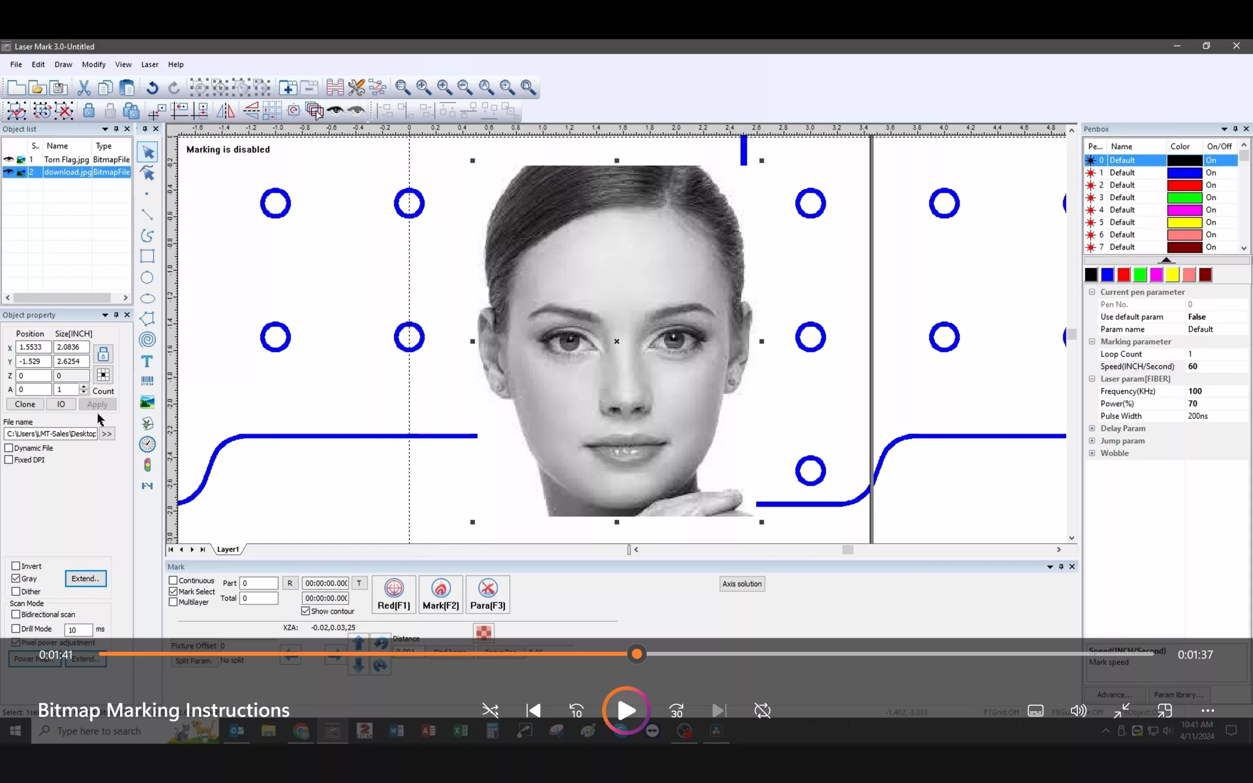Open the Laser menu
Image resolution: width=1253 pixels, height=783 pixels.
pyautogui.click(x=150, y=64)
